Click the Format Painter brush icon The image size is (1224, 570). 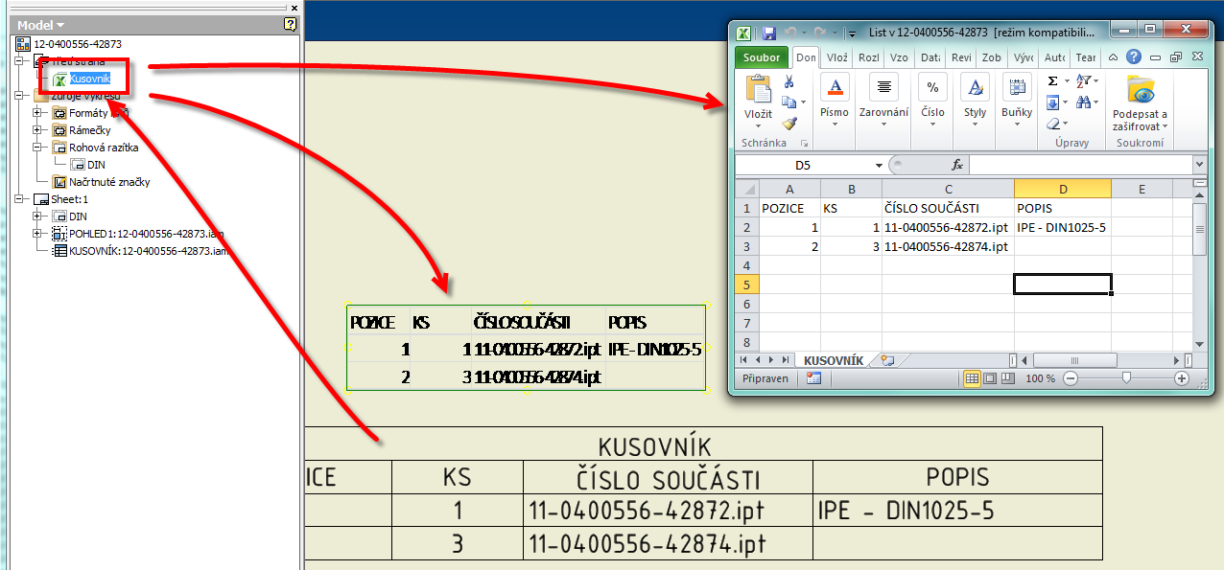pyautogui.click(x=789, y=123)
